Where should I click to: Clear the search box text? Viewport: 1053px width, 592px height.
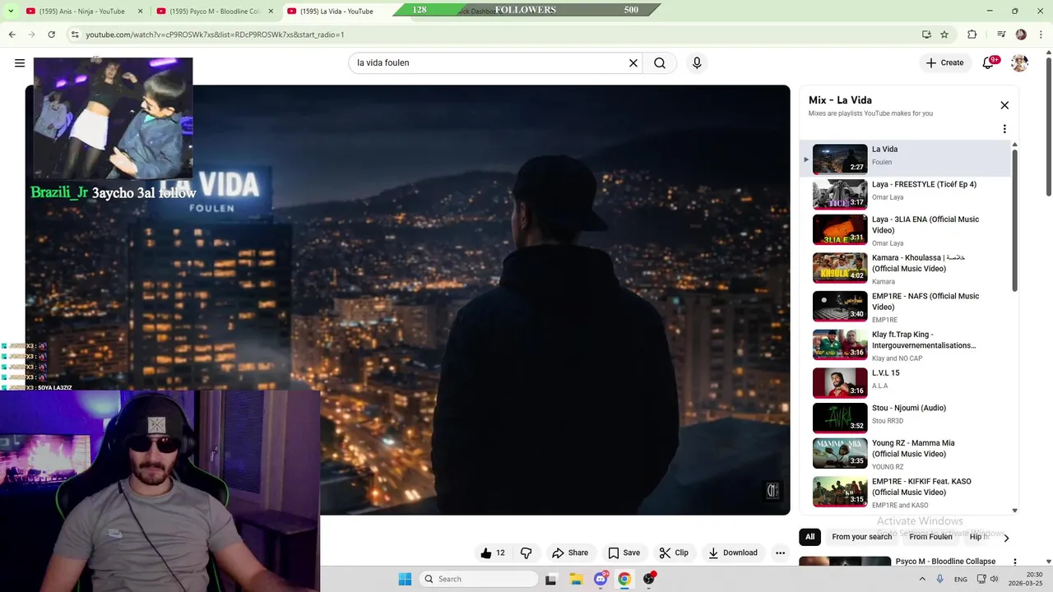tap(633, 62)
